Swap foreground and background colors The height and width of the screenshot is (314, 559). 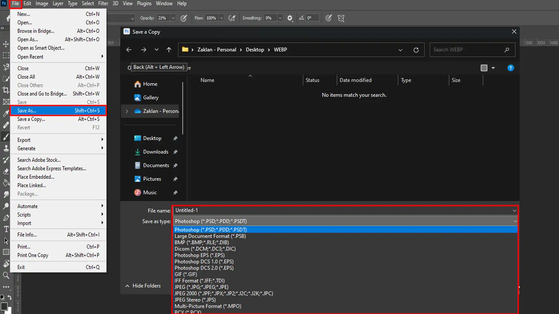pos(10,297)
